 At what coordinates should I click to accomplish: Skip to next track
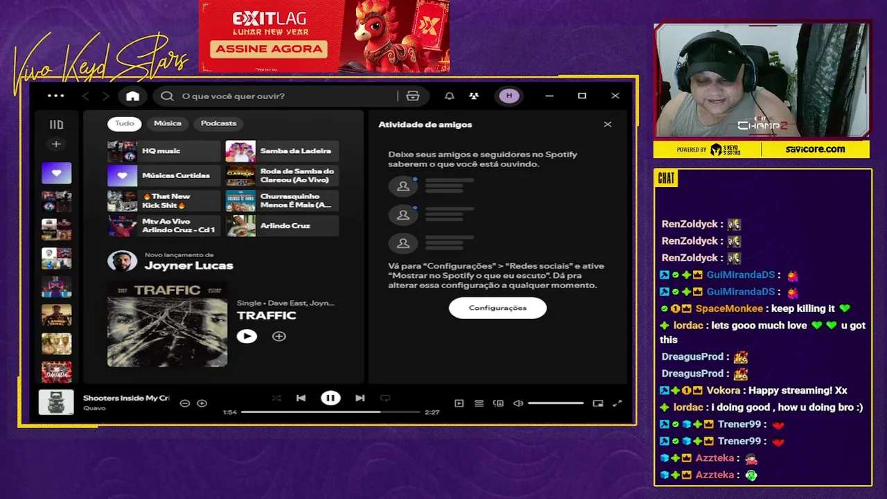360,398
